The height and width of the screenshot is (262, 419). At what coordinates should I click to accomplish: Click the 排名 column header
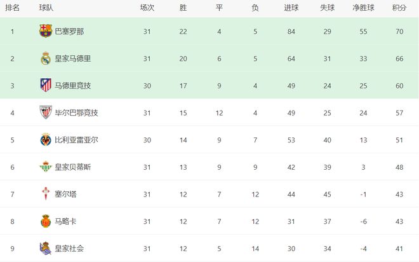[12, 8]
